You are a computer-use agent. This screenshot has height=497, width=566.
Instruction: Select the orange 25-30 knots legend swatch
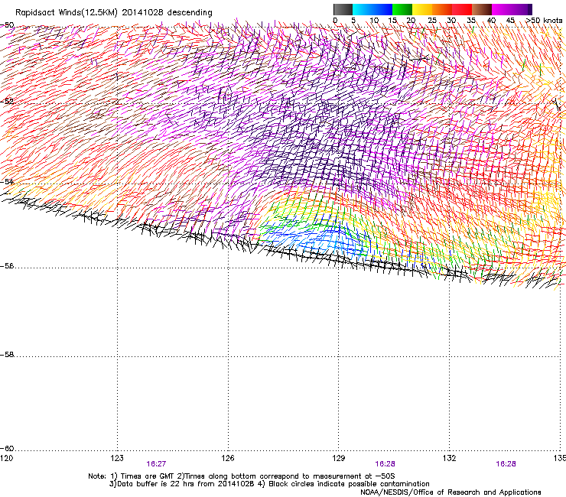[x=442, y=9]
